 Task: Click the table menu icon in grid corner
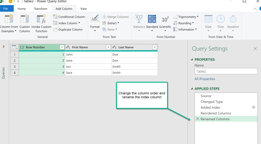[15, 47]
